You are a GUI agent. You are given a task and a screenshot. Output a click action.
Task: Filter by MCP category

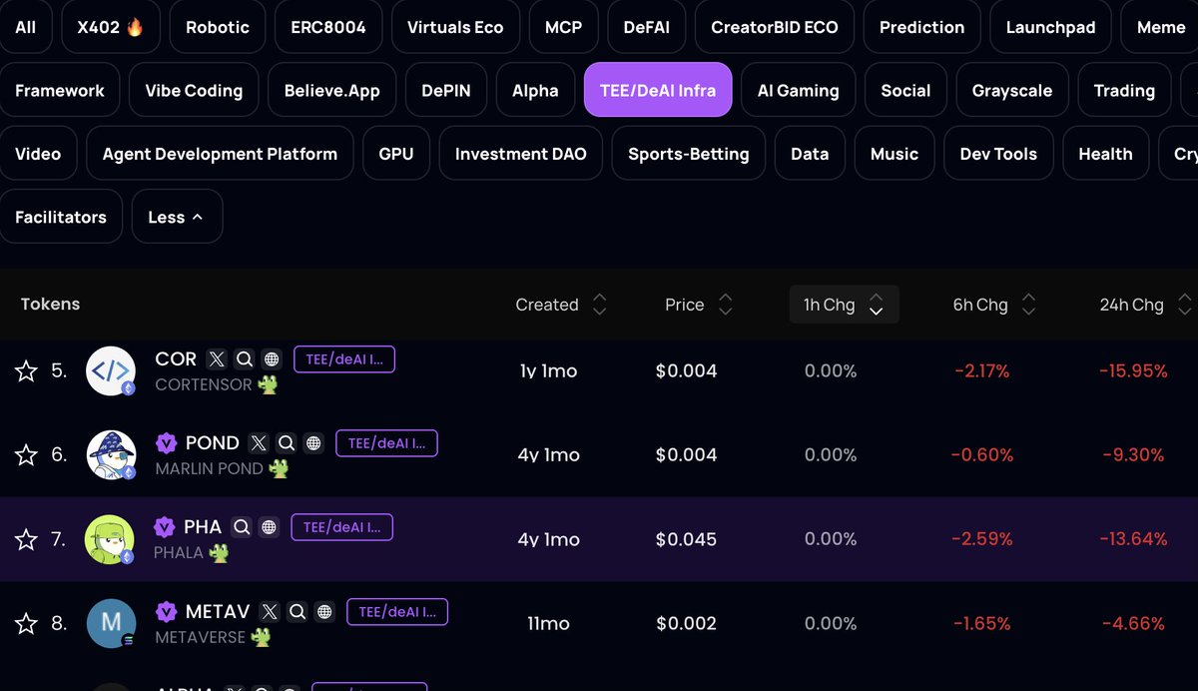tap(563, 27)
